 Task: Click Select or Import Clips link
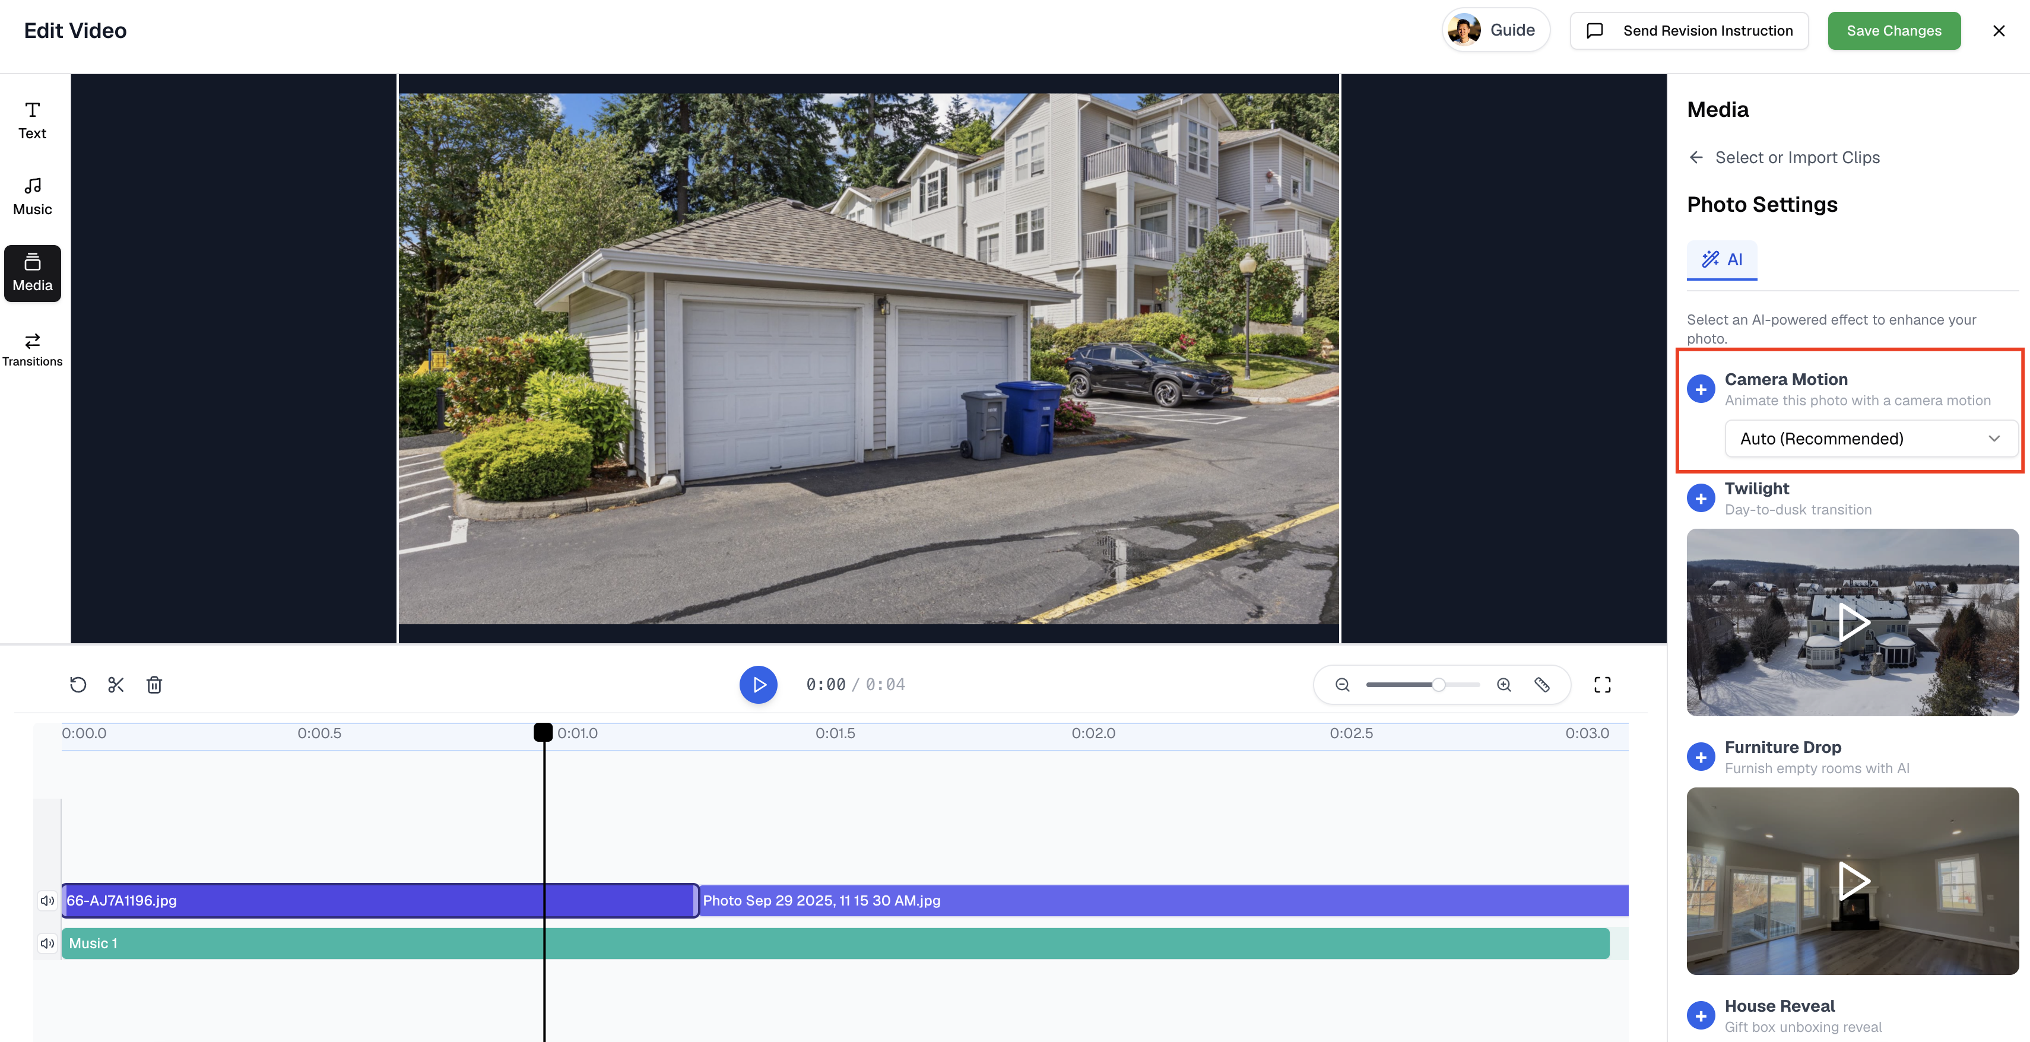pos(1797,157)
